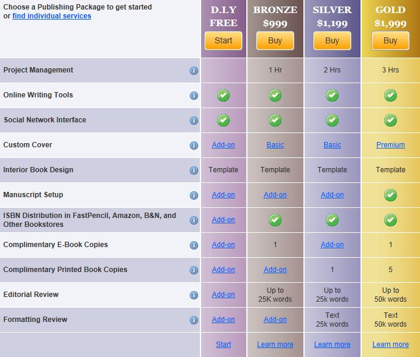Click Silver Manuscript Setup Add-on link
This screenshot has height=357, width=420.
tap(332, 195)
